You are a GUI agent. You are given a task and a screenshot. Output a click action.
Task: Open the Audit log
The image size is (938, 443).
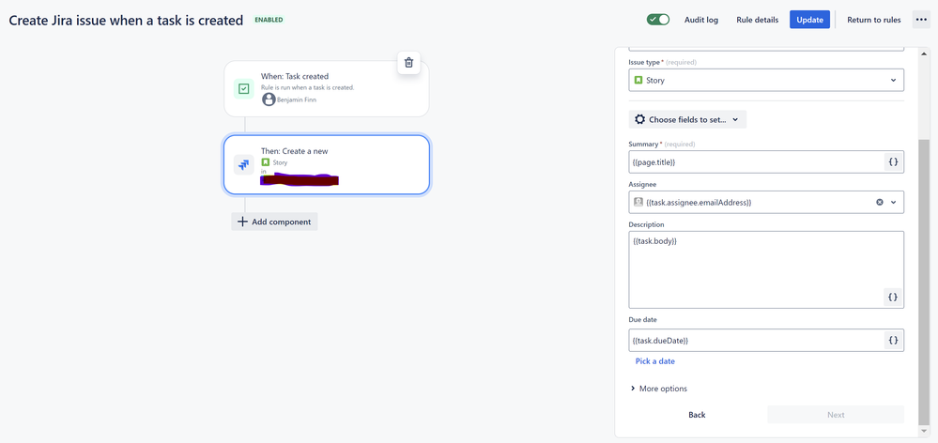[x=701, y=20]
